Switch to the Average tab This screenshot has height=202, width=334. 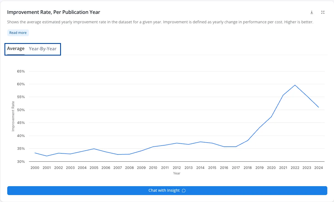click(16, 49)
